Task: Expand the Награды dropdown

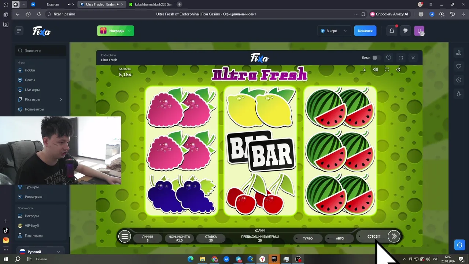Action: (x=115, y=31)
